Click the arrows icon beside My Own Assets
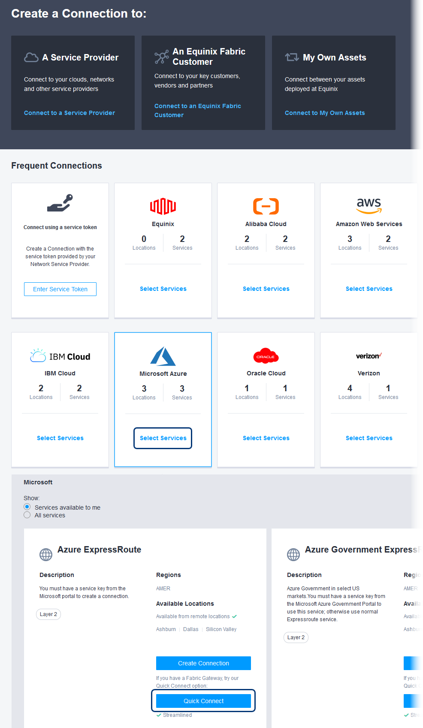 [292, 57]
